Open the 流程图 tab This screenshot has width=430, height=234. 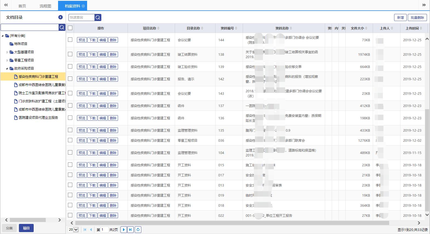45,6
